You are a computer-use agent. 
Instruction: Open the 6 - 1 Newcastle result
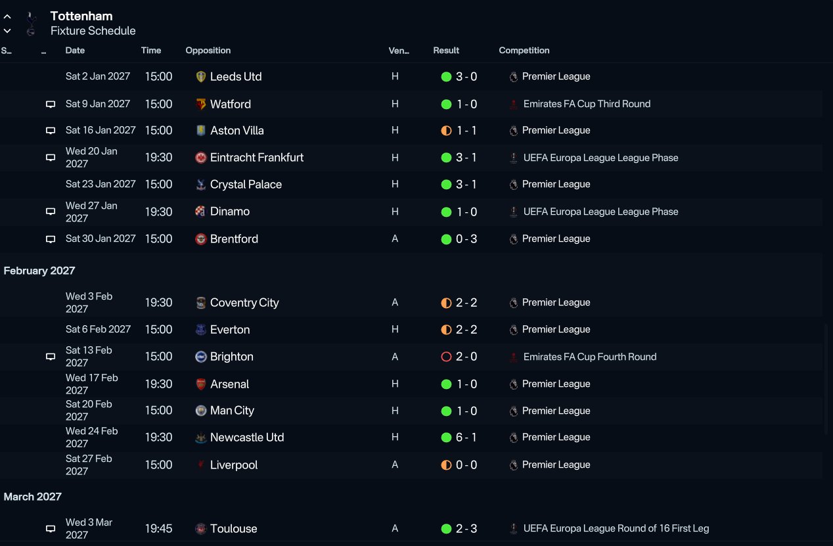pyautogui.click(x=466, y=438)
